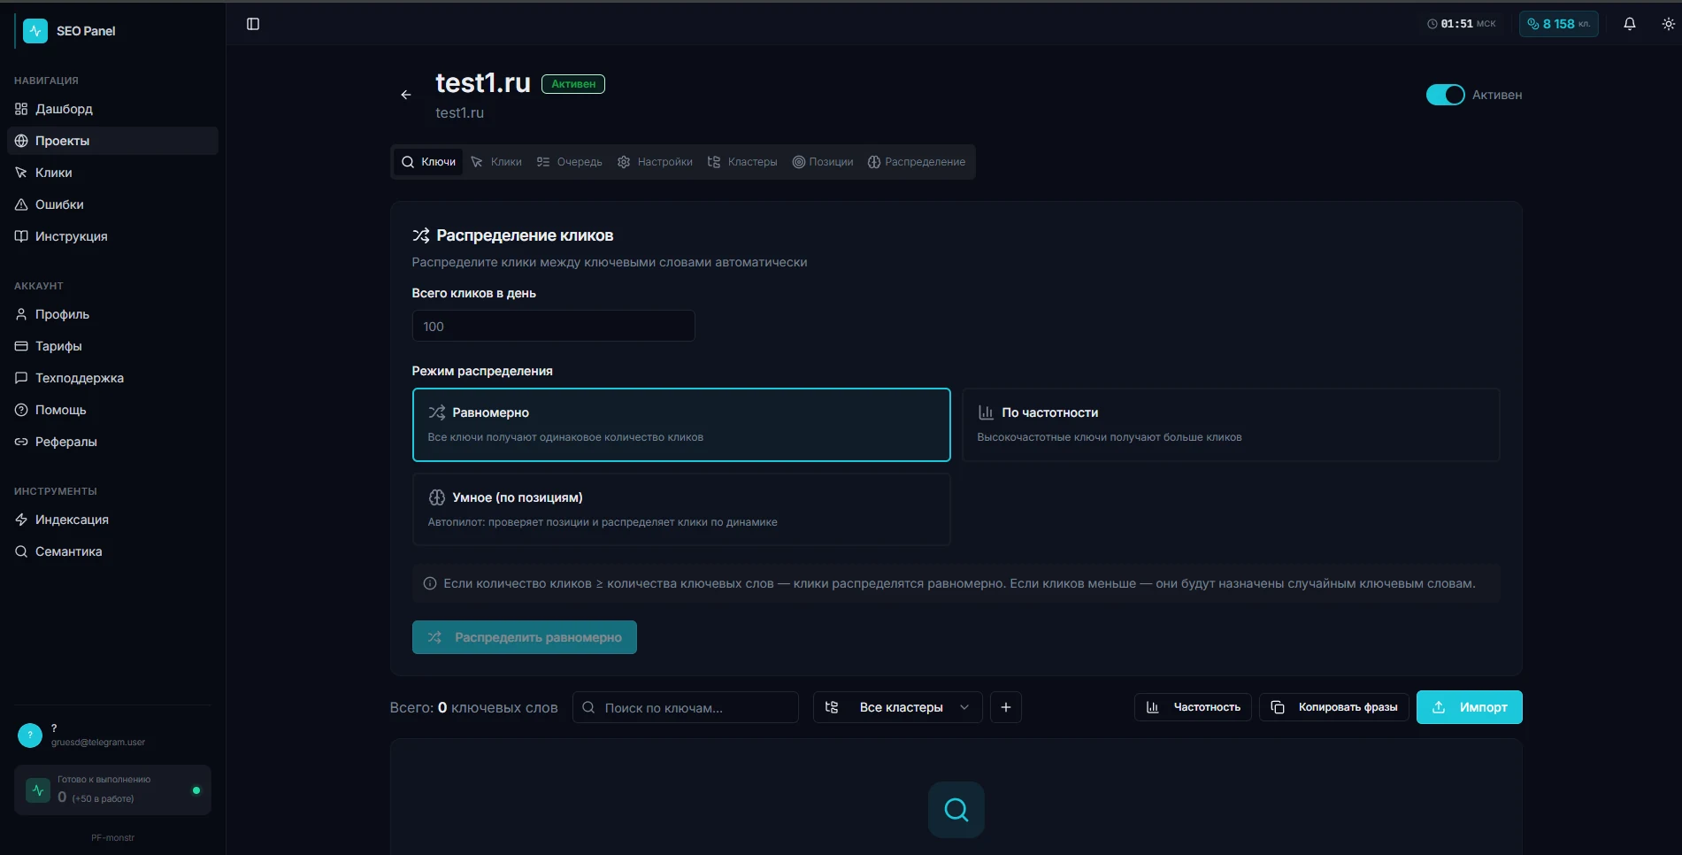This screenshot has width=1682, height=855.
Task: Click the Готово к выполнению status card
Action: click(112, 790)
